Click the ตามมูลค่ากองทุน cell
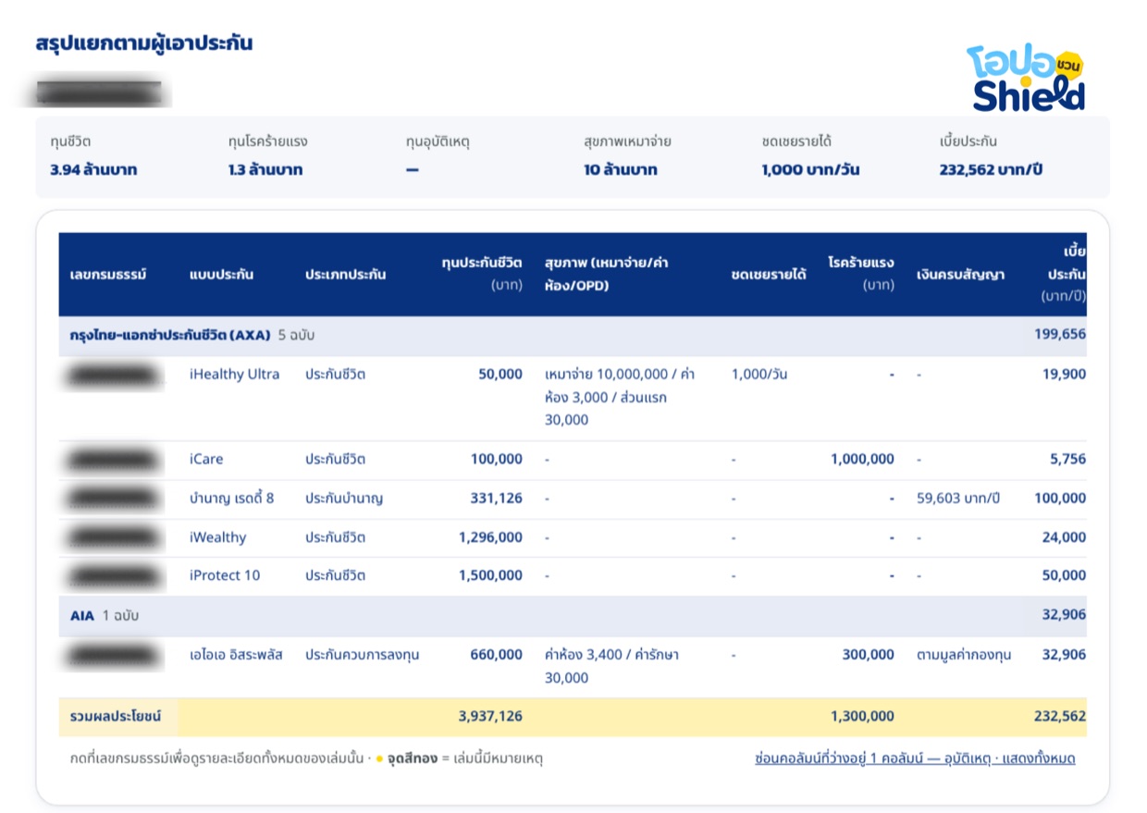 (x=964, y=655)
